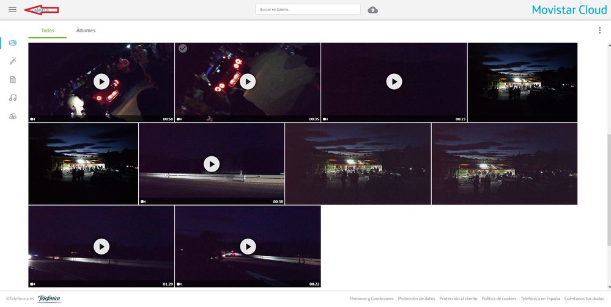The width and height of the screenshot is (611, 307).
Task: Open the Gallery section in sidebar
Action: coord(13,43)
